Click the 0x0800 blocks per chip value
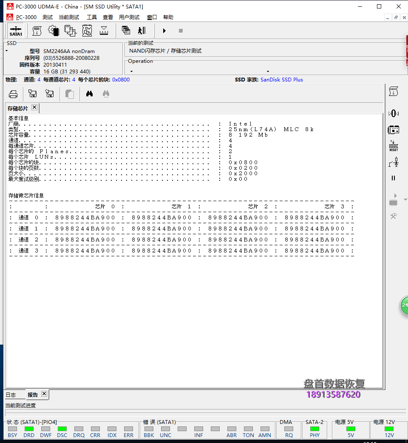 click(121, 80)
